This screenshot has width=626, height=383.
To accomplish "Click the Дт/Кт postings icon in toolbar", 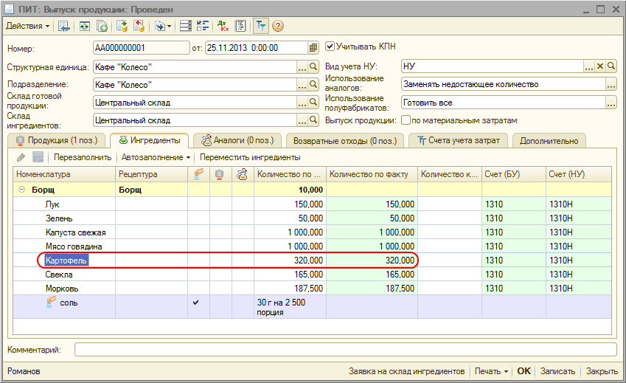I will pos(222,27).
